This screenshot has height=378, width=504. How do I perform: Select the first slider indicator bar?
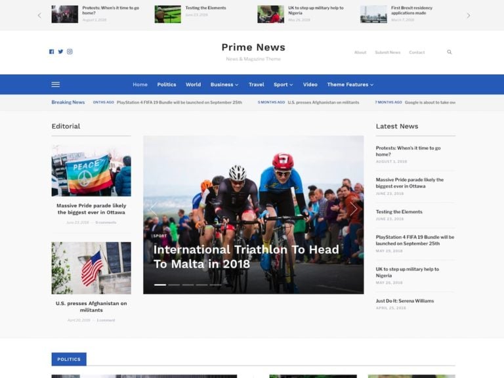(x=160, y=285)
